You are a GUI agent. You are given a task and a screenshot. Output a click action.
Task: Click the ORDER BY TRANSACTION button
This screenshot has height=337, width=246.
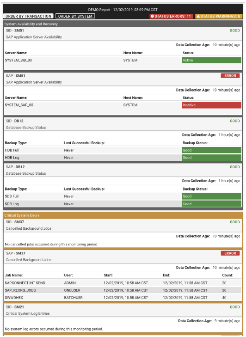point(28,16)
